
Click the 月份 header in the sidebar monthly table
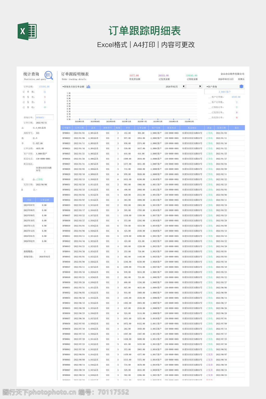click(x=29, y=200)
